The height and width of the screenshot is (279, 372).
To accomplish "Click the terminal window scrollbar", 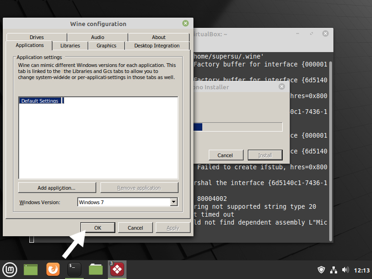I will pos(331,152).
